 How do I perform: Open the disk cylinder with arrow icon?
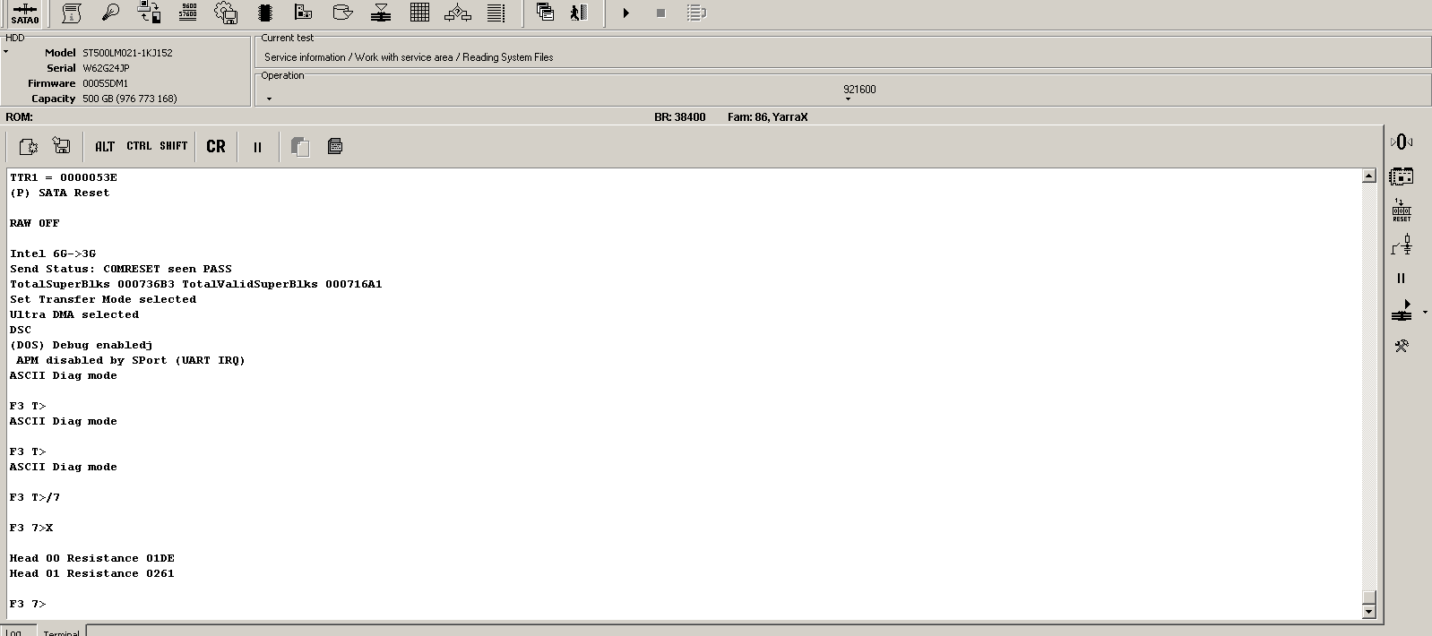point(342,13)
